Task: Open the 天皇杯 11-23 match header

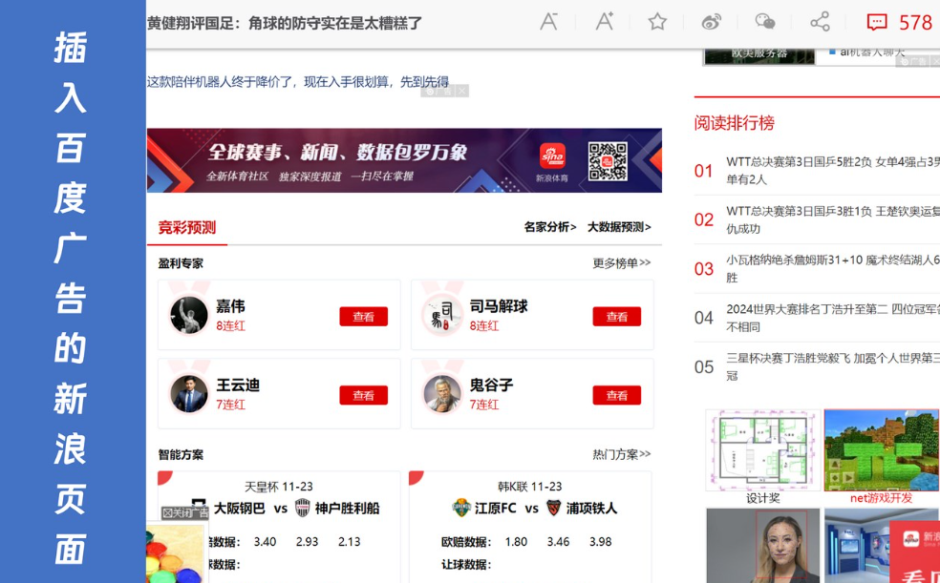Action: 279,487
